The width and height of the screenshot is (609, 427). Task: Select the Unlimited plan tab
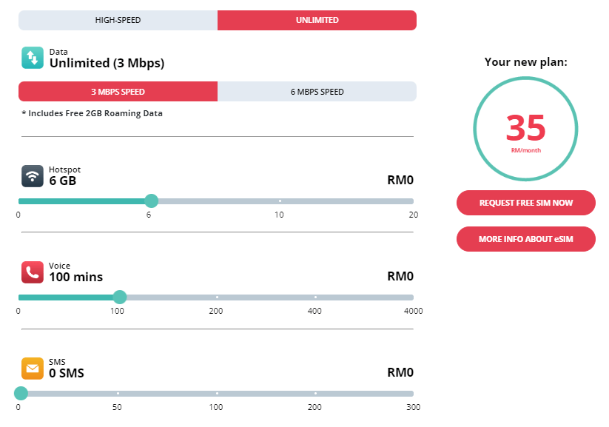click(317, 20)
